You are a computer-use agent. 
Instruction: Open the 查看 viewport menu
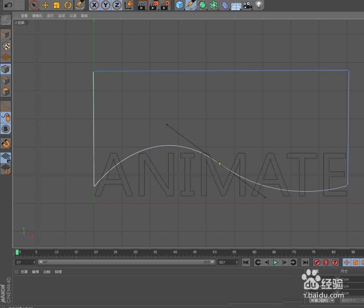tap(24, 16)
